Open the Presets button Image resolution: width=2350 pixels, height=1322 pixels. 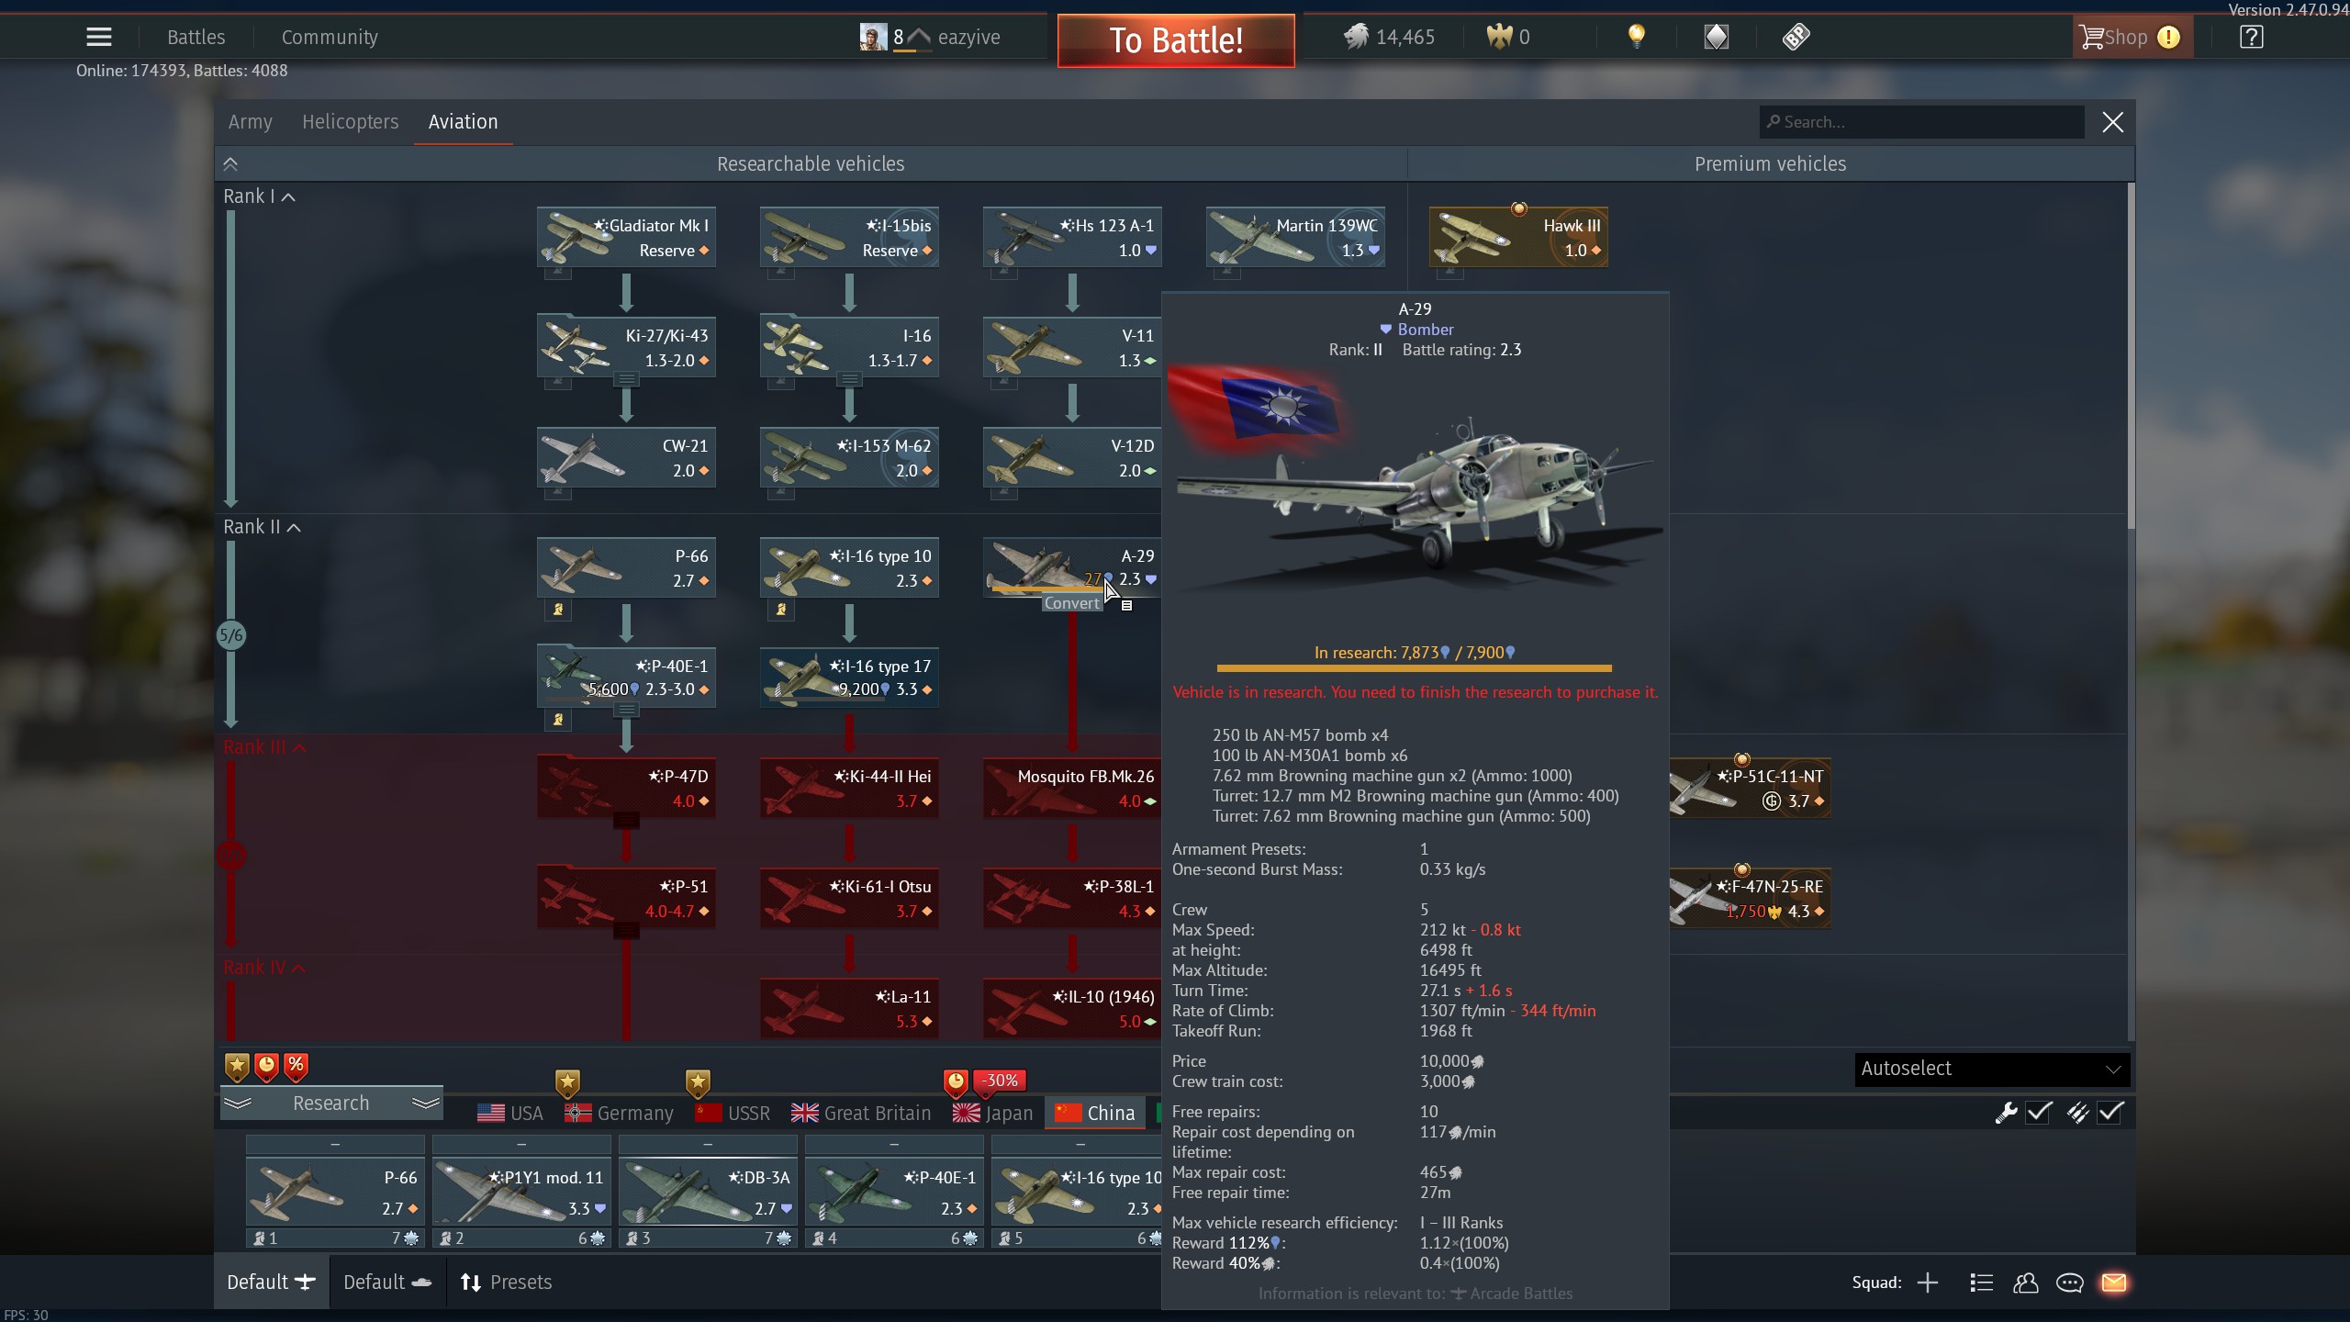coord(506,1283)
